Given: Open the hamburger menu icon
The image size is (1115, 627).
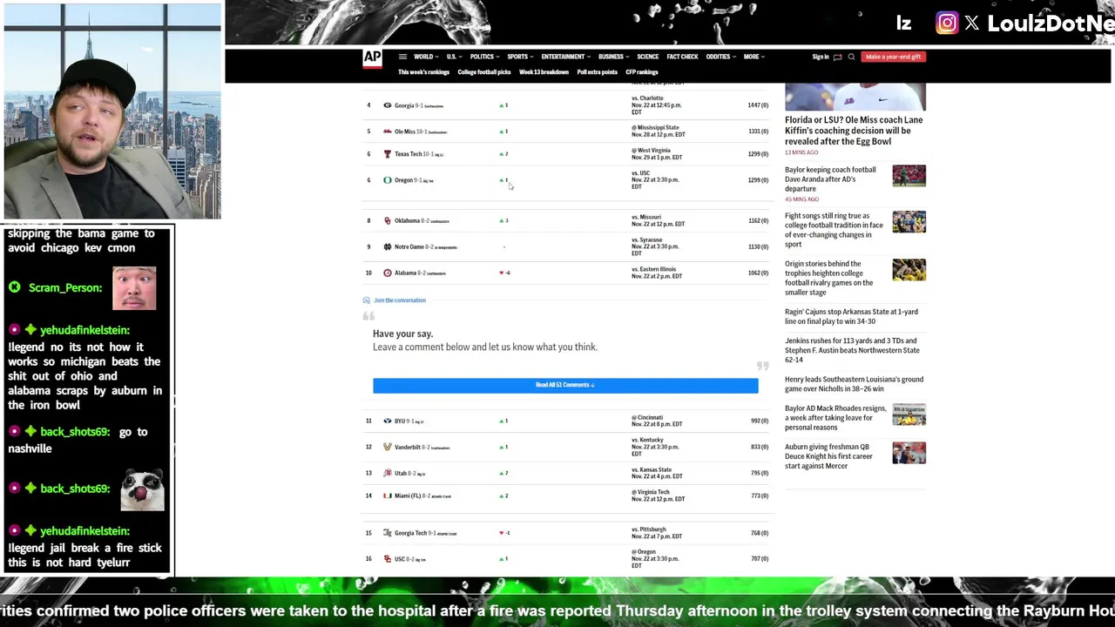Looking at the screenshot, I should tap(402, 57).
